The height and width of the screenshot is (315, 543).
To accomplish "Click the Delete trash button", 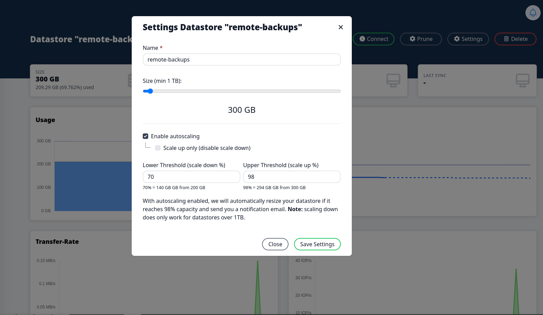I will coord(515,39).
